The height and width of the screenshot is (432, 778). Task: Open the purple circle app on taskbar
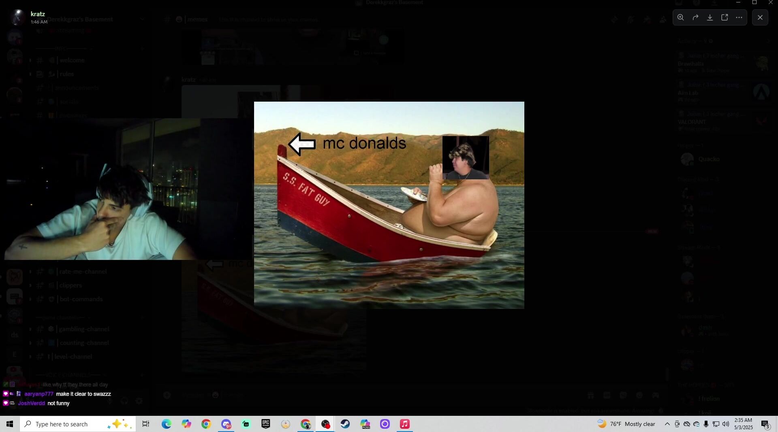click(x=385, y=424)
